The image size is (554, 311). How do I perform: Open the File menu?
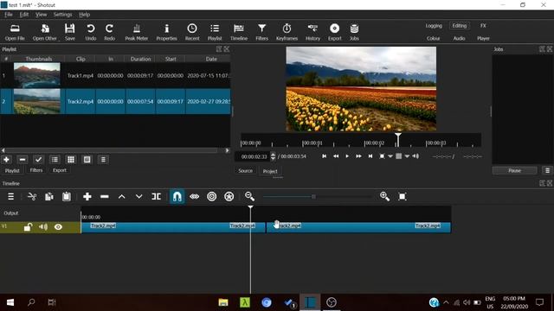tap(9, 15)
